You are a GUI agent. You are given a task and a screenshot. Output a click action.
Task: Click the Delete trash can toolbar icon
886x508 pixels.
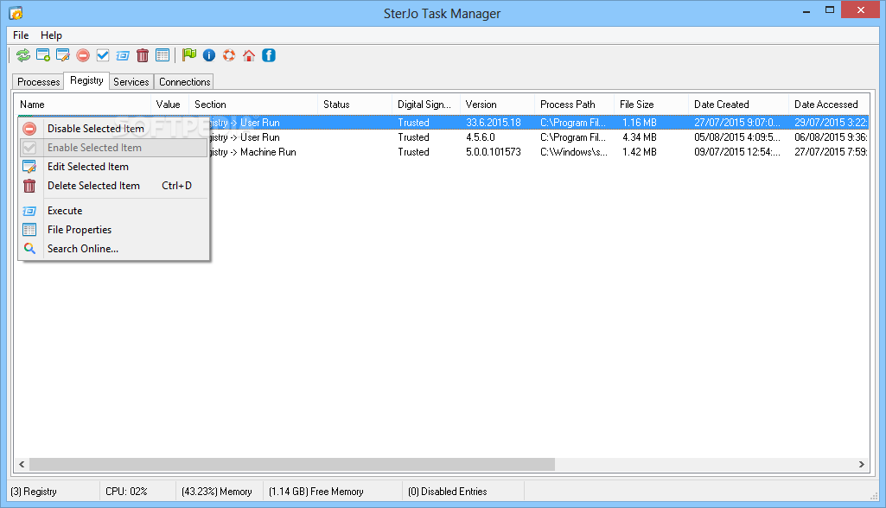[143, 55]
